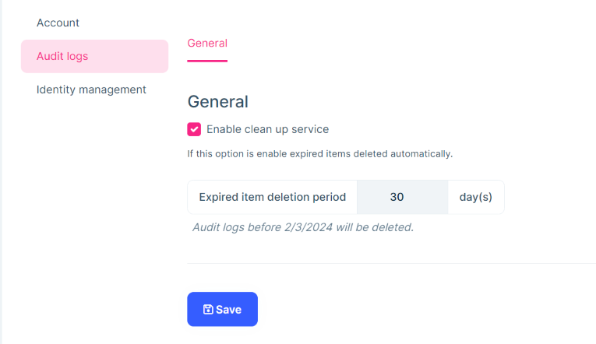Viewport: 596px width, 344px height.
Task: Click the word 'Save' on the button
Action: pyautogui.click(x=229, y=310)
